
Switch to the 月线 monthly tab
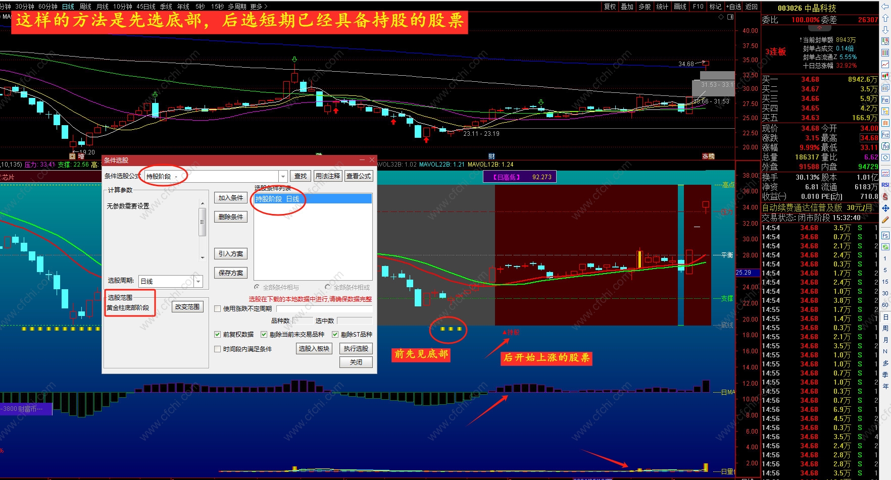click(x=103, y=7)
